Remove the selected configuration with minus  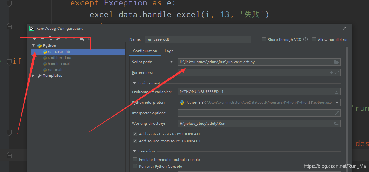43,38
